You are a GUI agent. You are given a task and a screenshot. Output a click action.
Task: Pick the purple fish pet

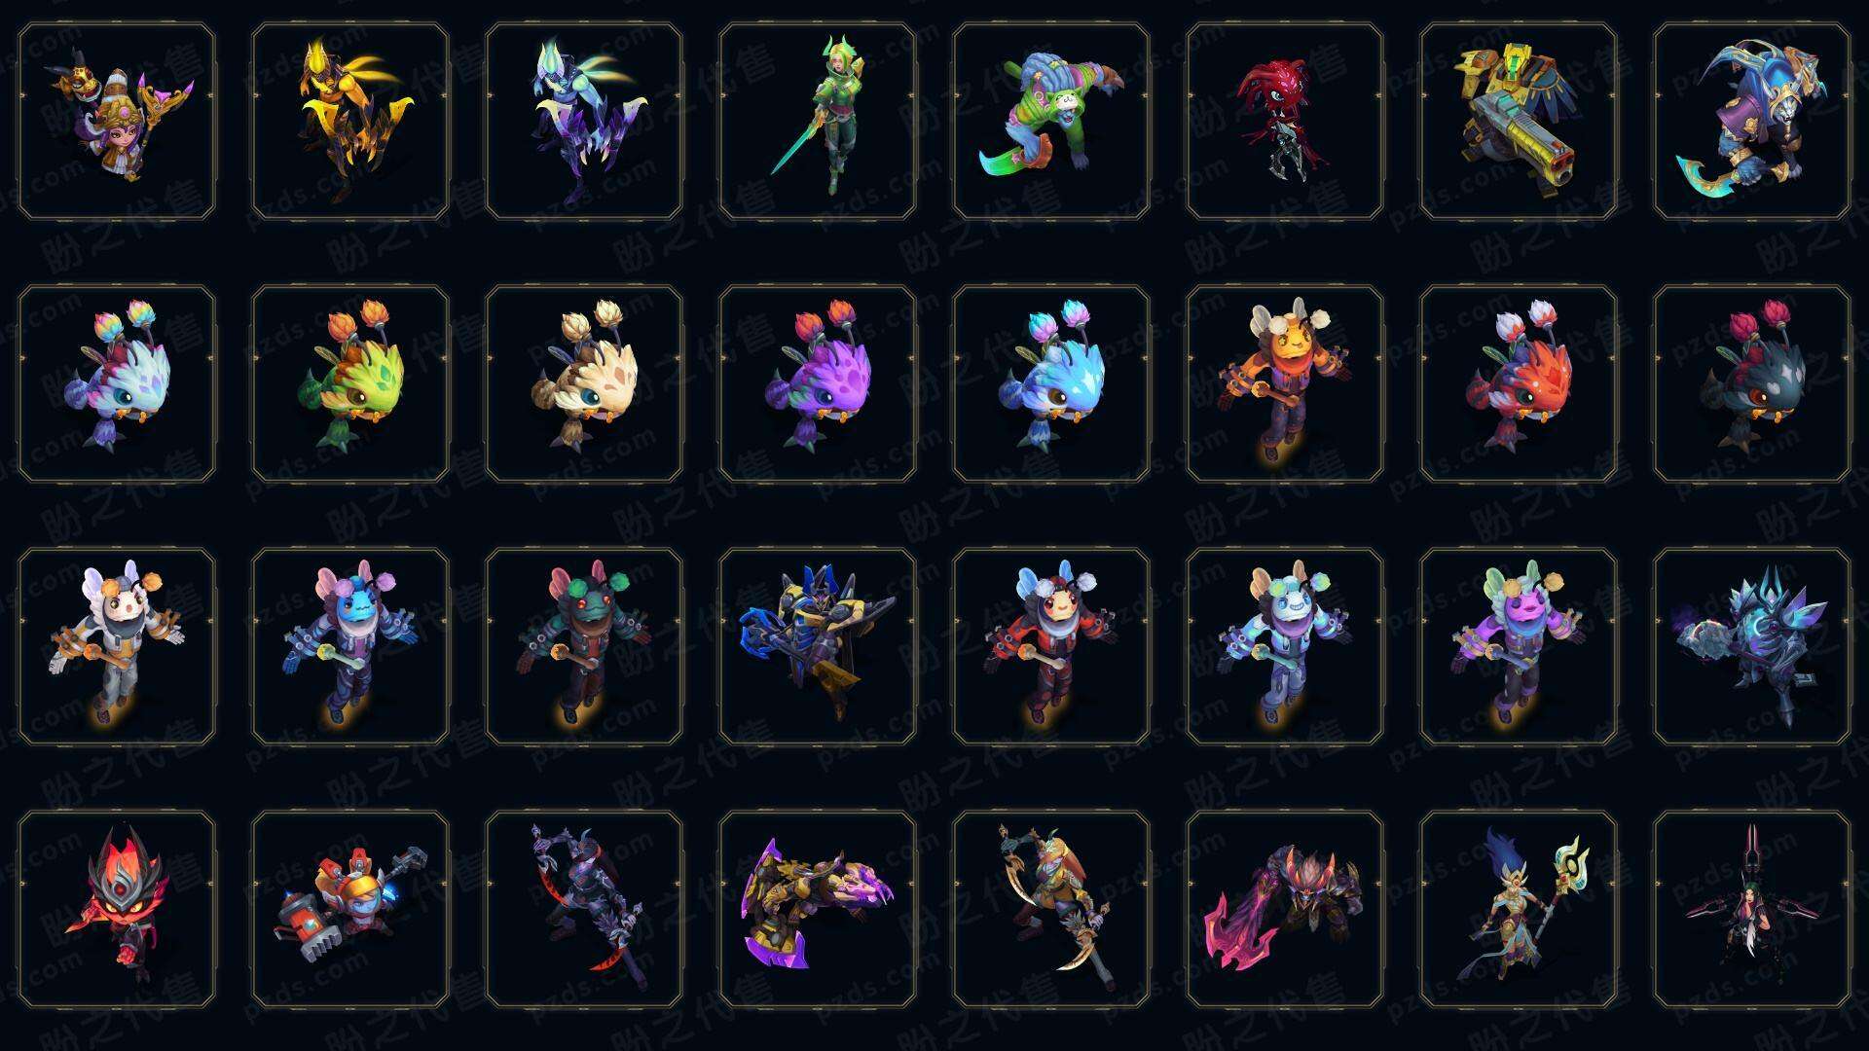817,383
